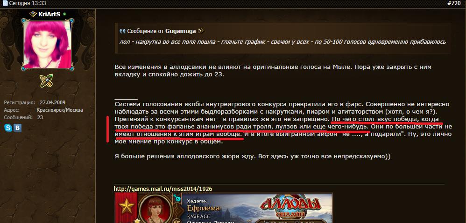466x223 pixels.
Task: Click the rank emblem left of KriArtS
Action: 33,14
